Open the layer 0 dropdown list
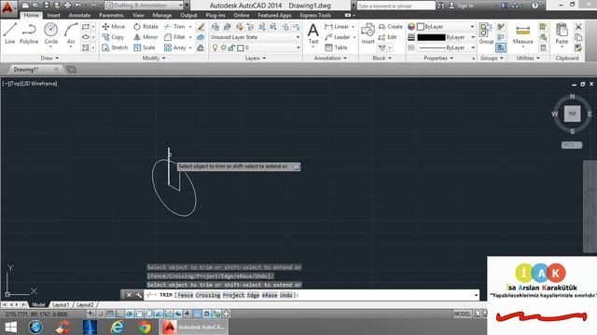 click(298, 47)
